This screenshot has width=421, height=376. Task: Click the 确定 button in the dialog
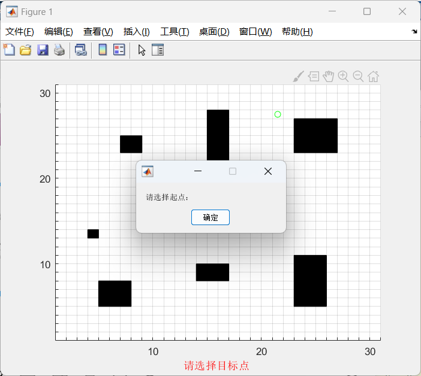(210, 217)
